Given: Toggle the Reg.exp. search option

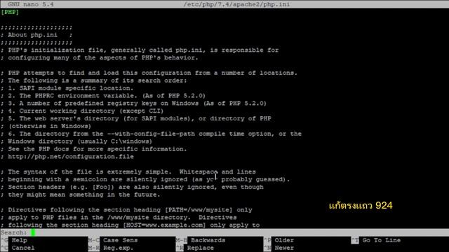Looking at the screenshot, I should coord(111,248).
